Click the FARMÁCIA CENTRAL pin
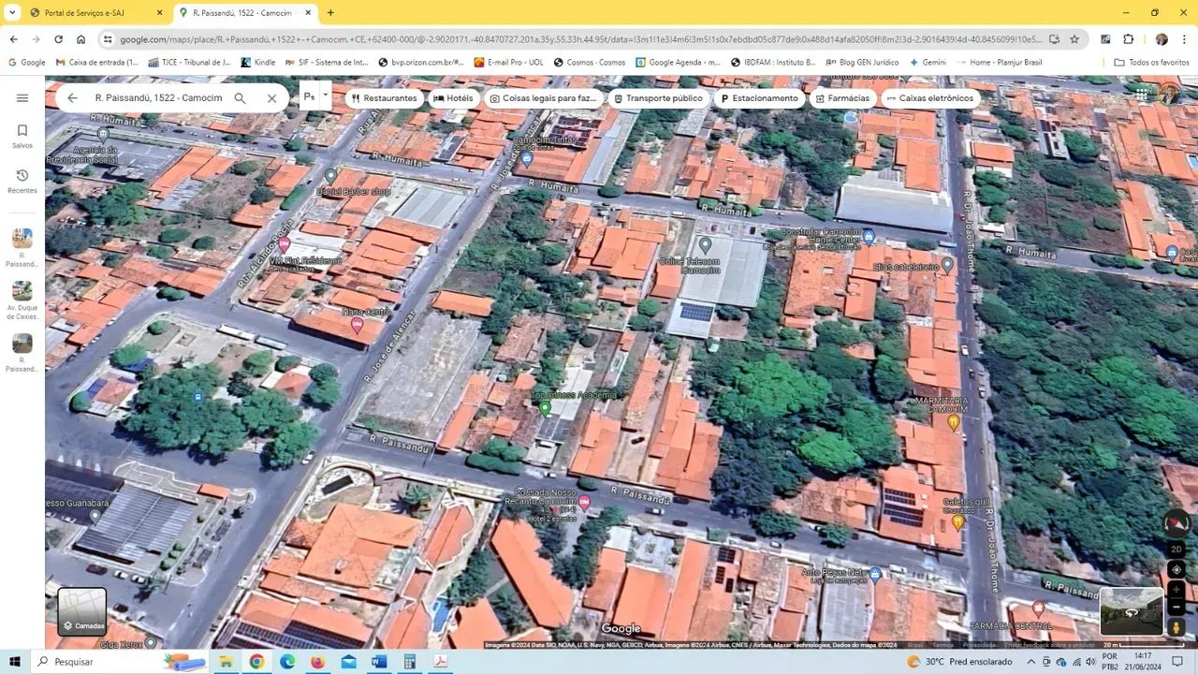The width and height of the screenshot is (1198, 674). pos(1038,608)
